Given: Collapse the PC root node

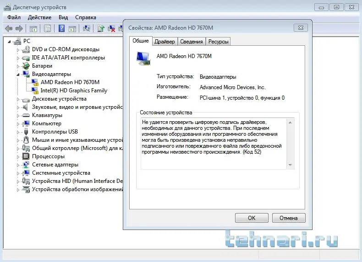Looking at the screenshot, I should pos(9,42).
